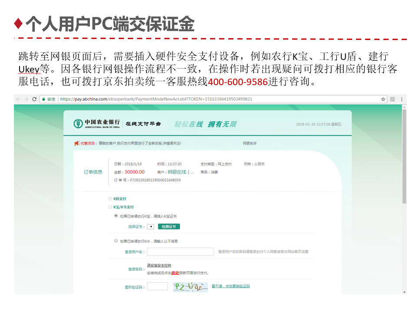The width and height of the screenshot is (419, 314).
Task: Select the K宝 certificate radio option
Action: [x=116, y=216]
